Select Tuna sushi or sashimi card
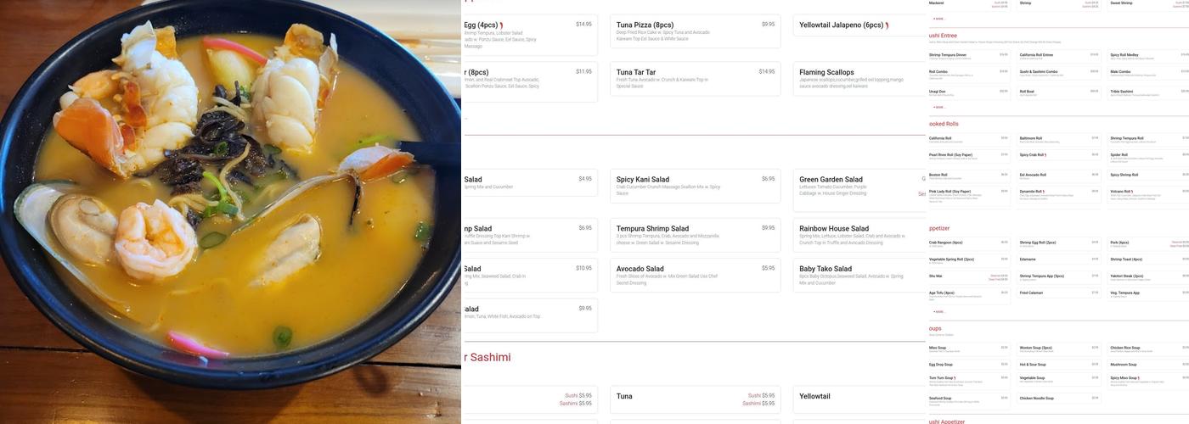This screenshot has width=1189, height=424. (695, 399)
